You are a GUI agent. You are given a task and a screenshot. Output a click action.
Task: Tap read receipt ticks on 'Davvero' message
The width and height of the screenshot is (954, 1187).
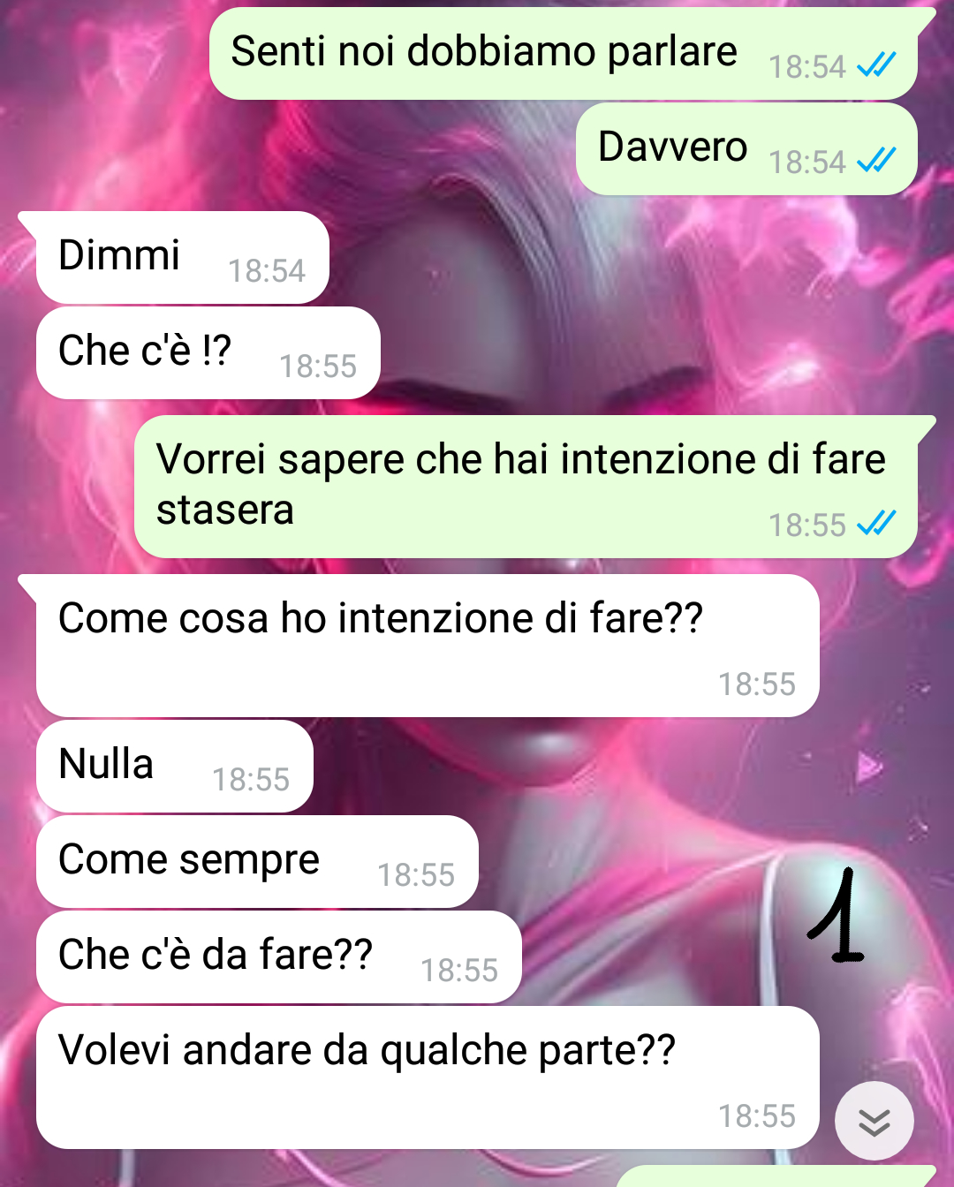tap(876, 161)
